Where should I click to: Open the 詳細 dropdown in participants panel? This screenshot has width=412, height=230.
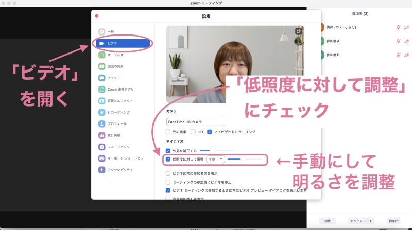393,221
